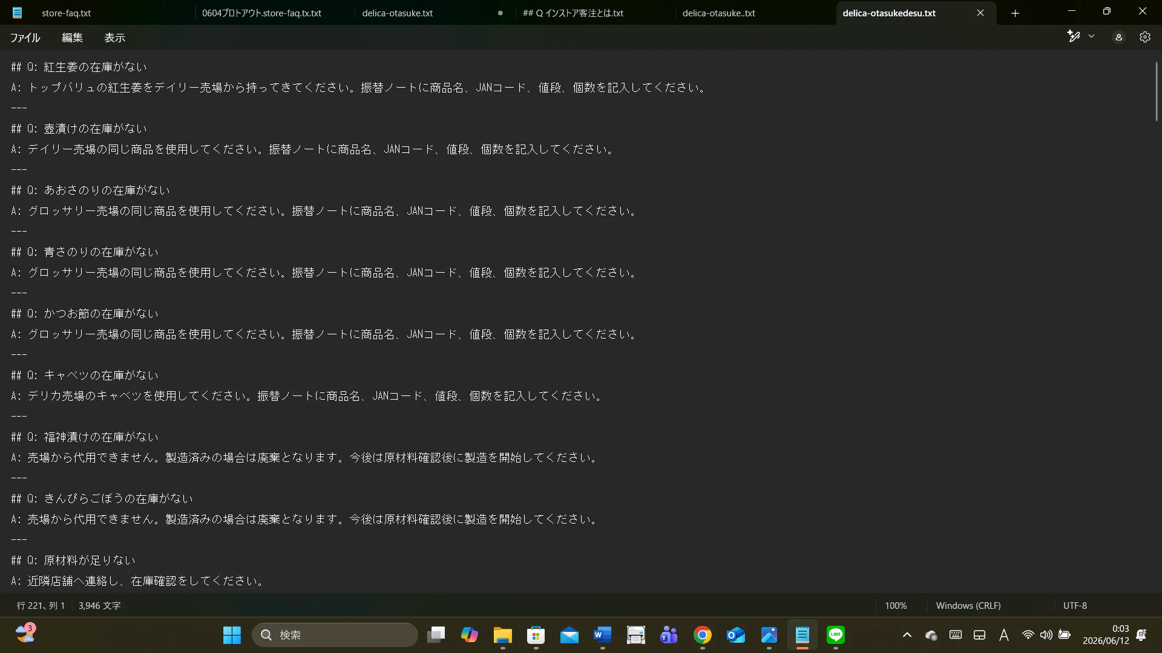Viewport: 1162px width, 653px height.
Task: Click the heading ## Q: キャベツの在庫がない
Action: (85, 375)
